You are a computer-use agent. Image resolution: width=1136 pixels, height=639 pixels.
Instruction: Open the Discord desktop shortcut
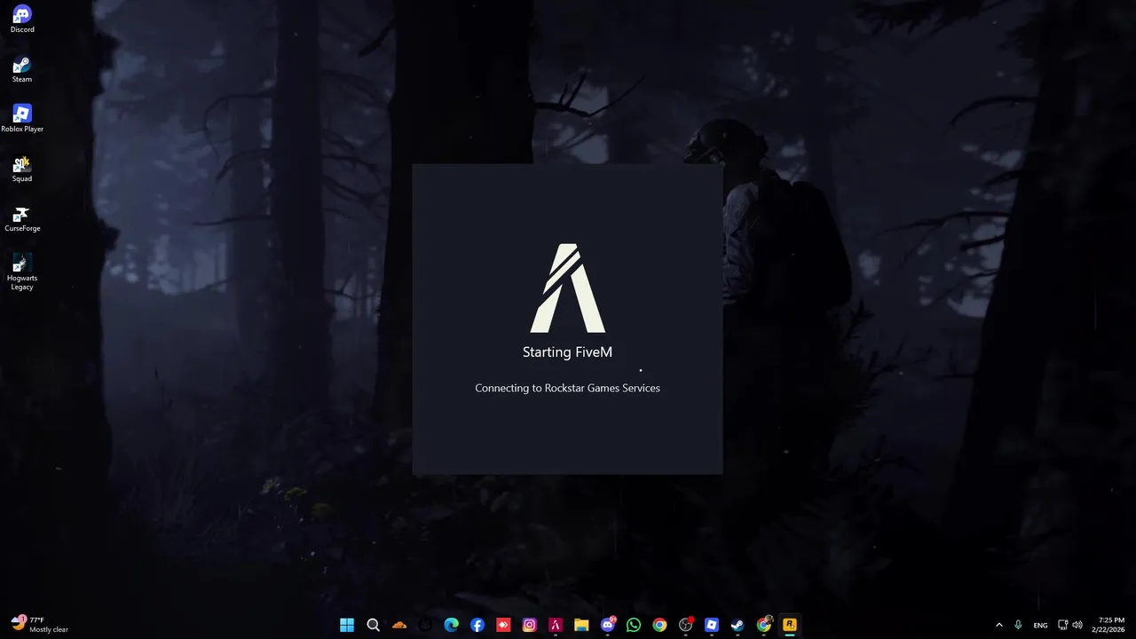[x=22, y=19]
